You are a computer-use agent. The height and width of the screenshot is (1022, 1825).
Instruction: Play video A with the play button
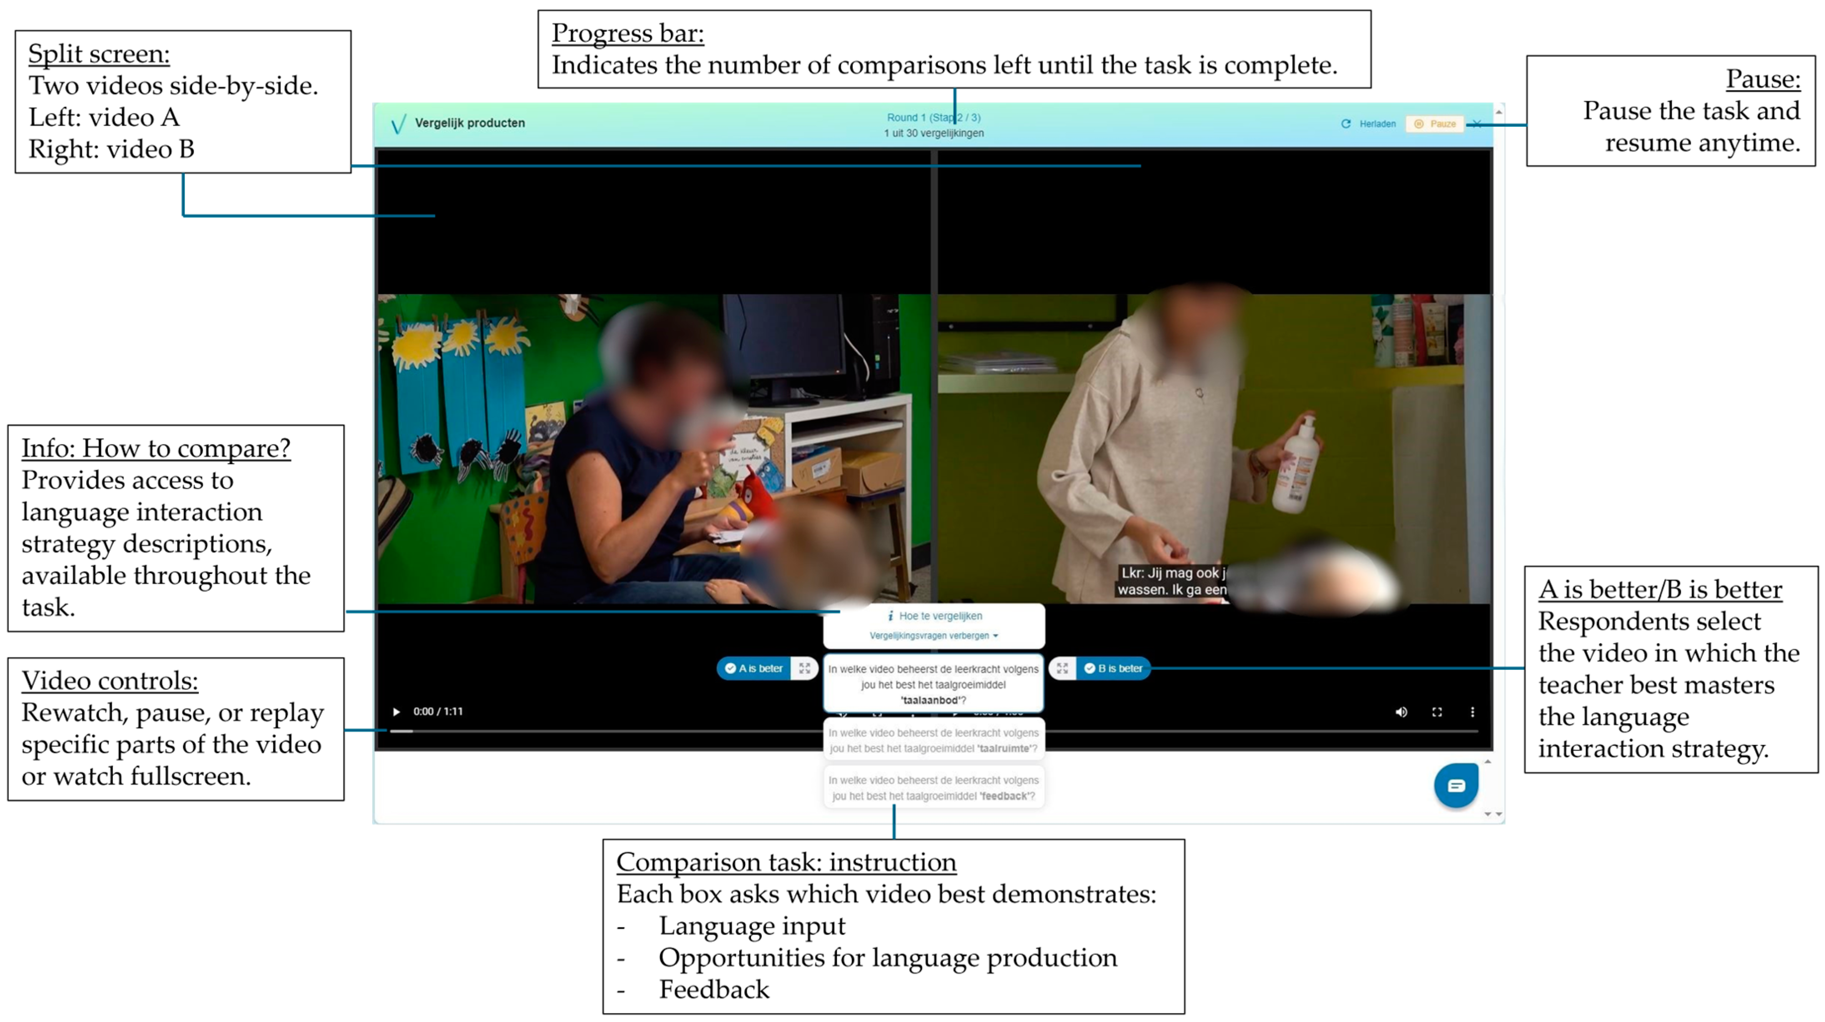tap(397, 711)
